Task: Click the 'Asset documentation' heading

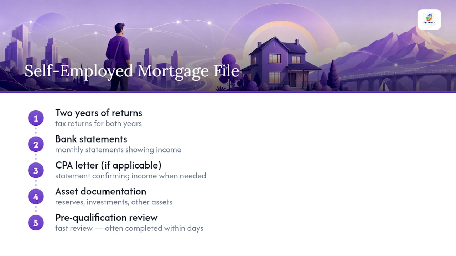Action: tap(101, 191)
